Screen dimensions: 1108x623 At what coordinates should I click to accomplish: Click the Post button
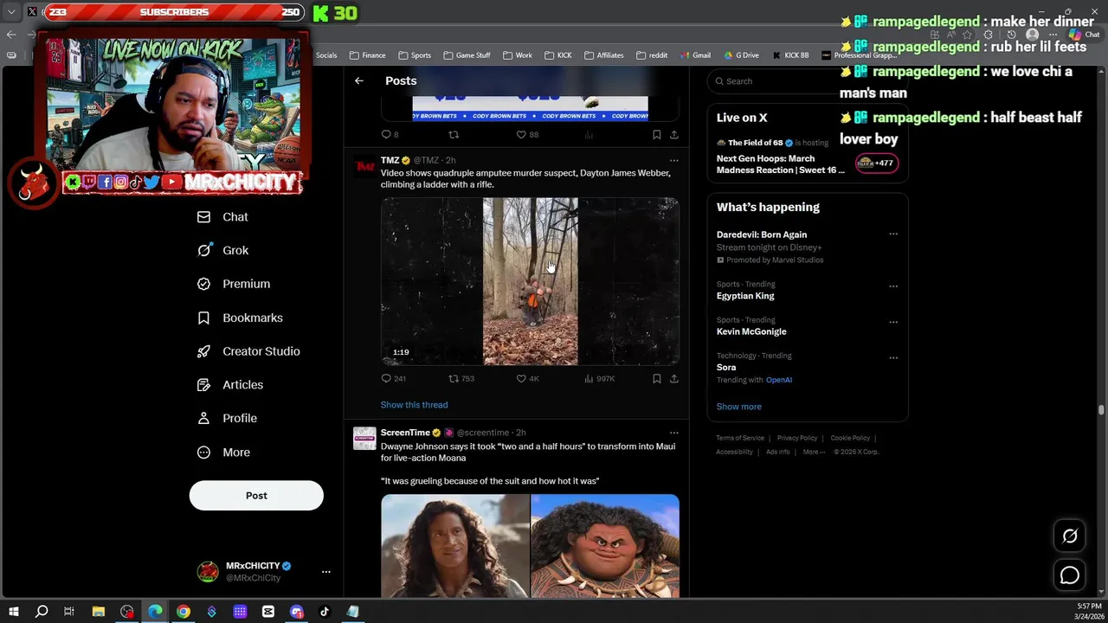256,496
